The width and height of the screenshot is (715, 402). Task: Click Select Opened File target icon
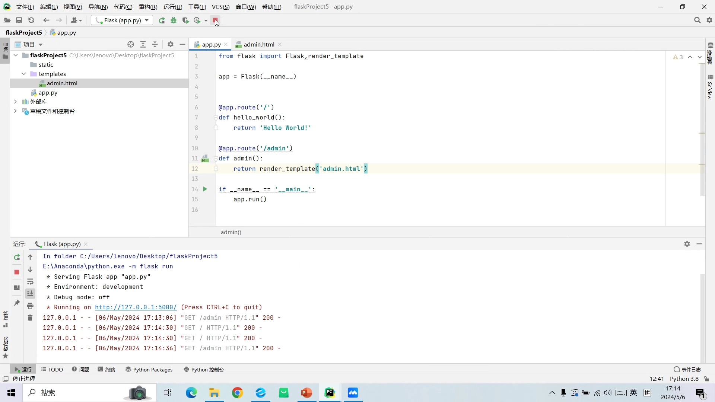pos(131,45)
